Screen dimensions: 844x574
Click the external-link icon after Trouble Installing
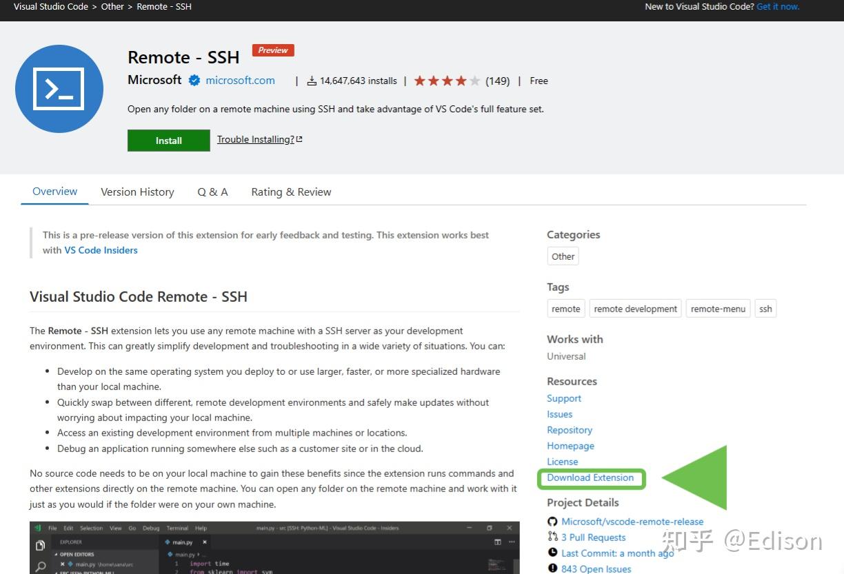[x=299, y=139]
